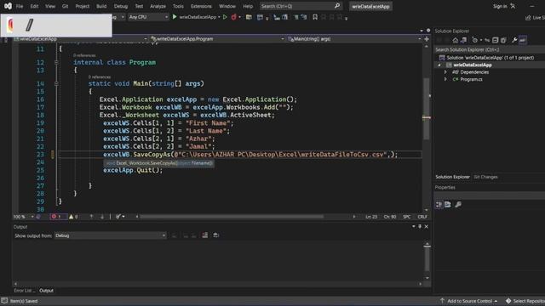
Task: Click account person icon beside Sign in
Action: [x=513, y=6]
